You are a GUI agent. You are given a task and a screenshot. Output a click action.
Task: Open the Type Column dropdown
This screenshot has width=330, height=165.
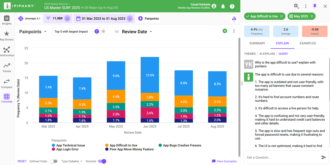[72, 161]
